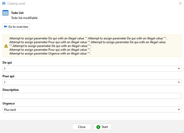Click the Close button
This screenshot has width=184, height=133.
81,127
